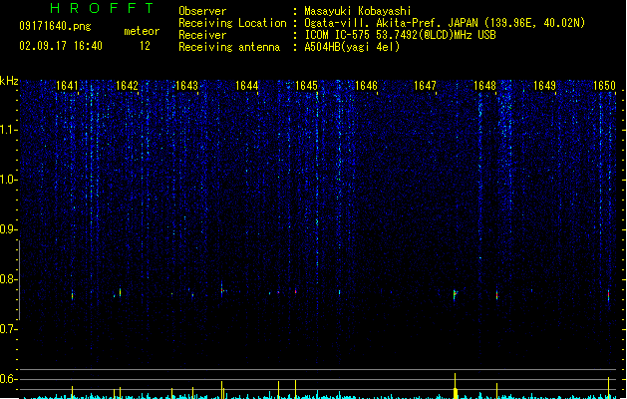Click the meteor echo near the 1650 marker
Viewport: 627px width, 399px height.
point(609,296)
